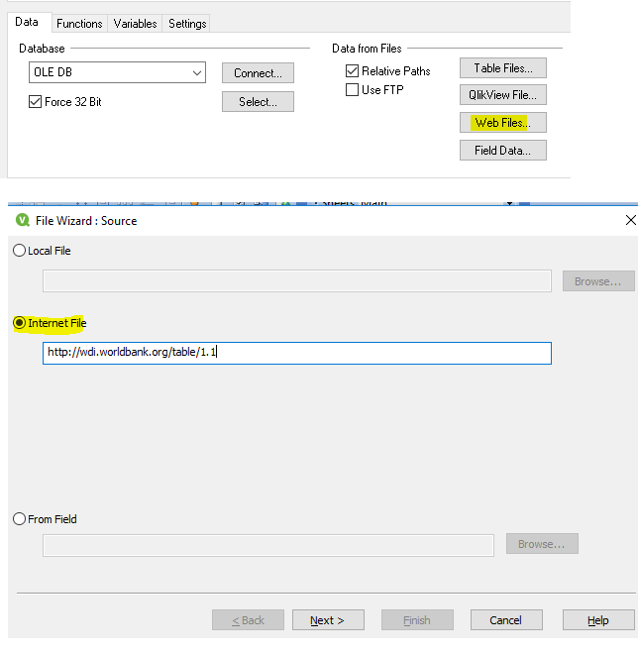638x654 pixels.
Task: Toggle the Relative Paths checkbox
Action: [352, 71]
